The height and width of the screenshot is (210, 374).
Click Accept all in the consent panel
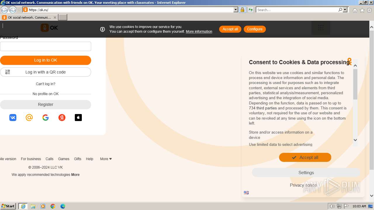pyautogui.click(x=305, y=157)
